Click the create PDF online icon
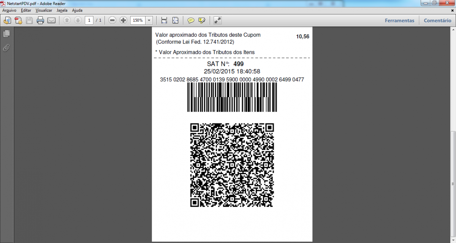 click(x=18, y=21)
